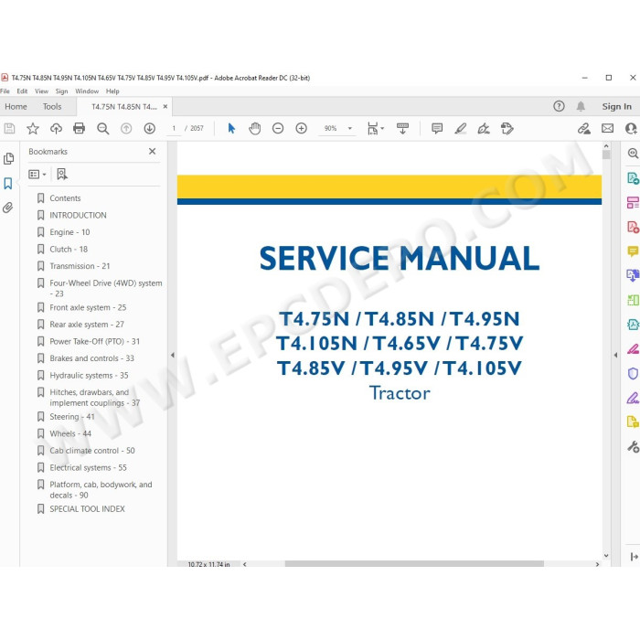Viewport: 640px width, 640px height.
Task: Click the horizontal scrollbar thumb
Action: [x=414, y=564]
